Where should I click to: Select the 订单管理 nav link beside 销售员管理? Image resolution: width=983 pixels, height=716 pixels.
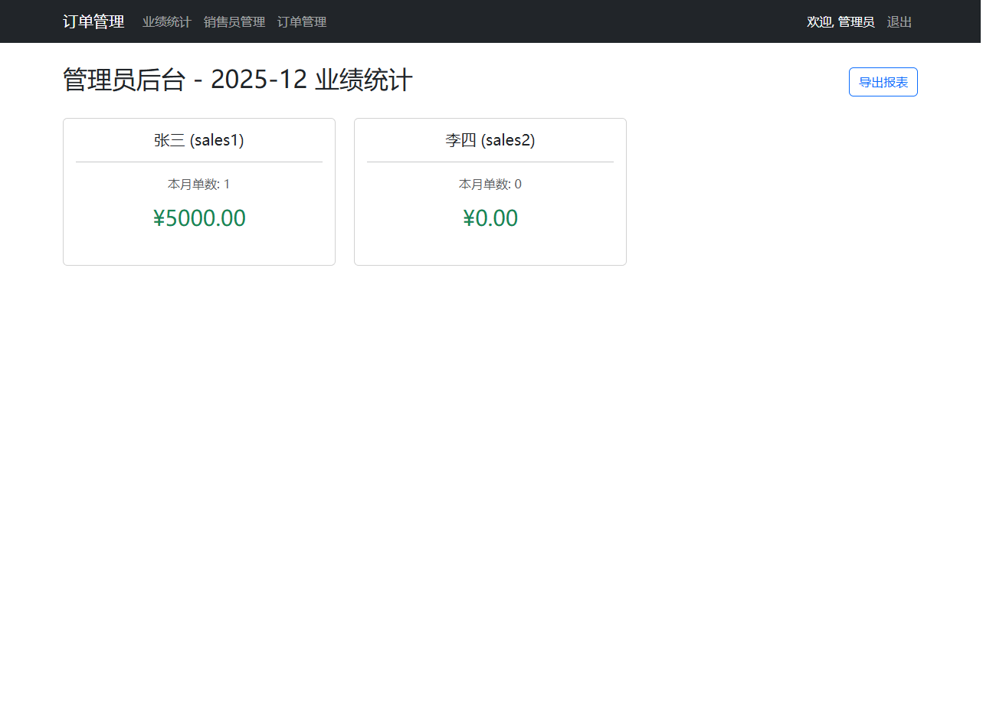coord(302,22)
